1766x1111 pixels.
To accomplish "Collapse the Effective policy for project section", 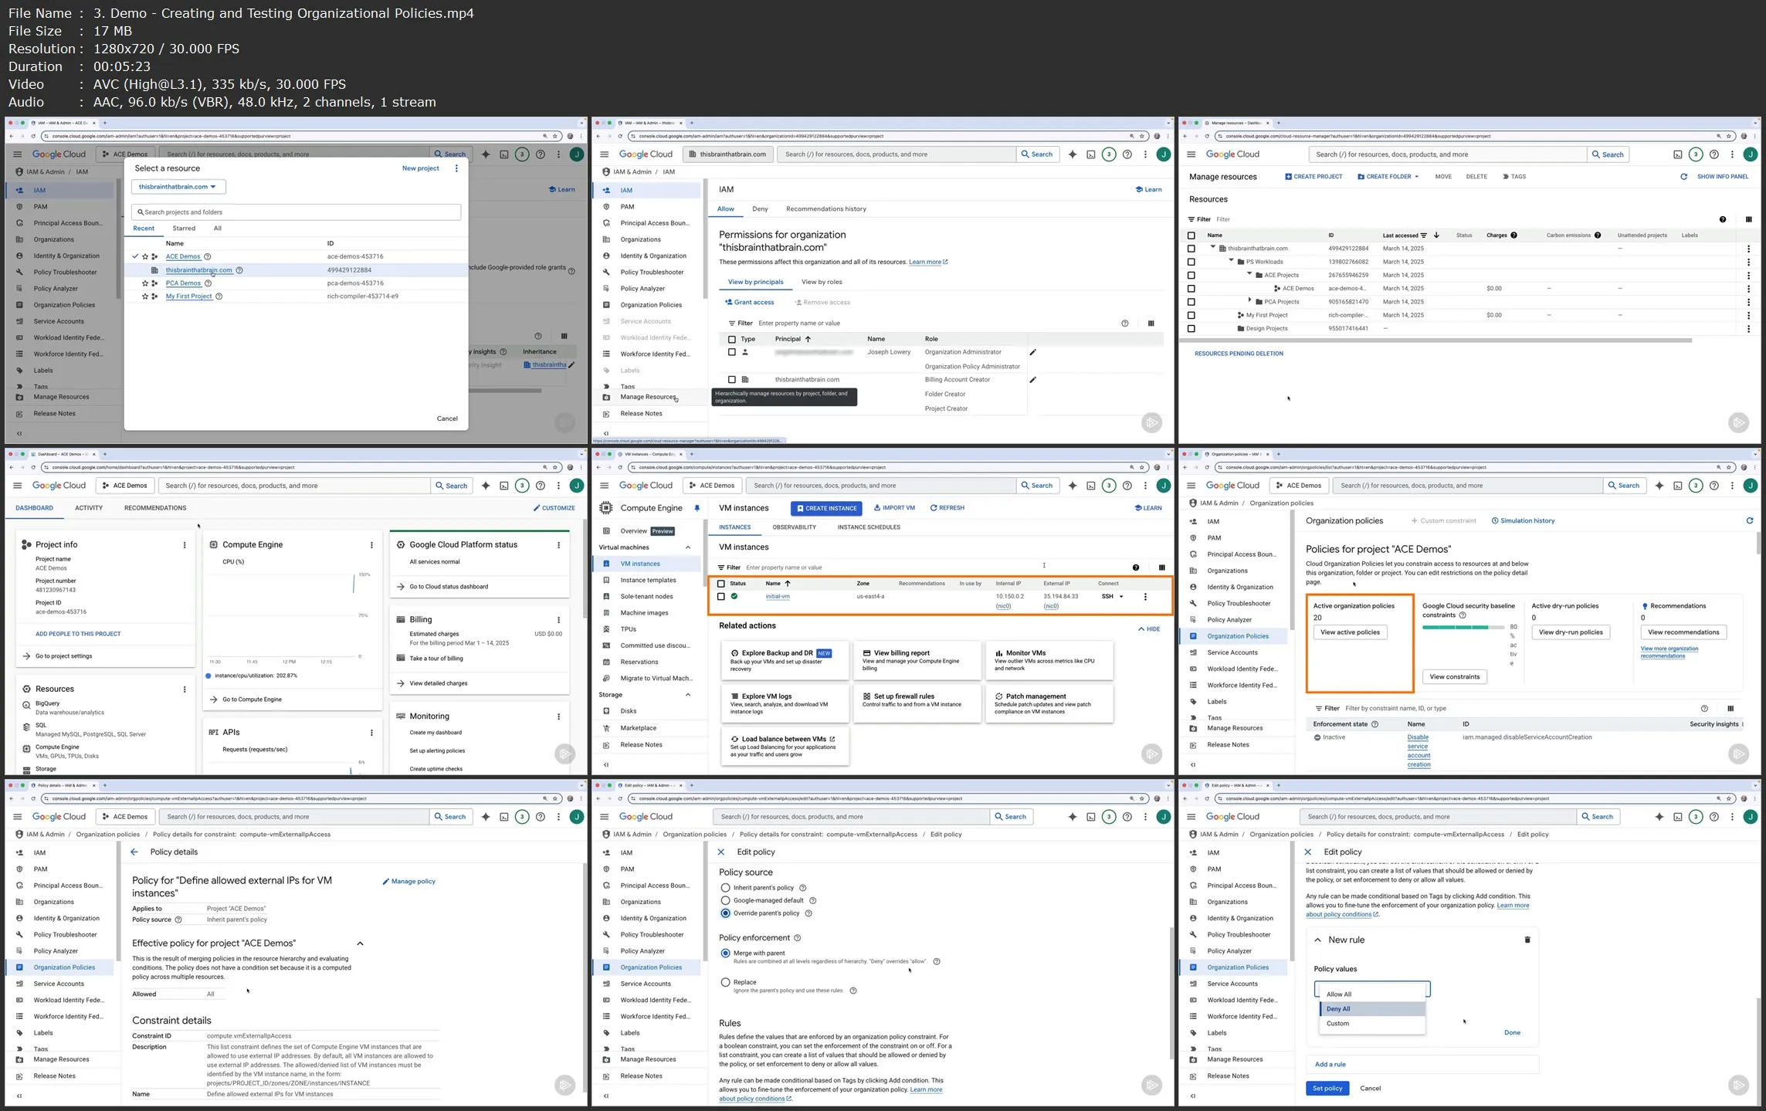I will (360, 943).
